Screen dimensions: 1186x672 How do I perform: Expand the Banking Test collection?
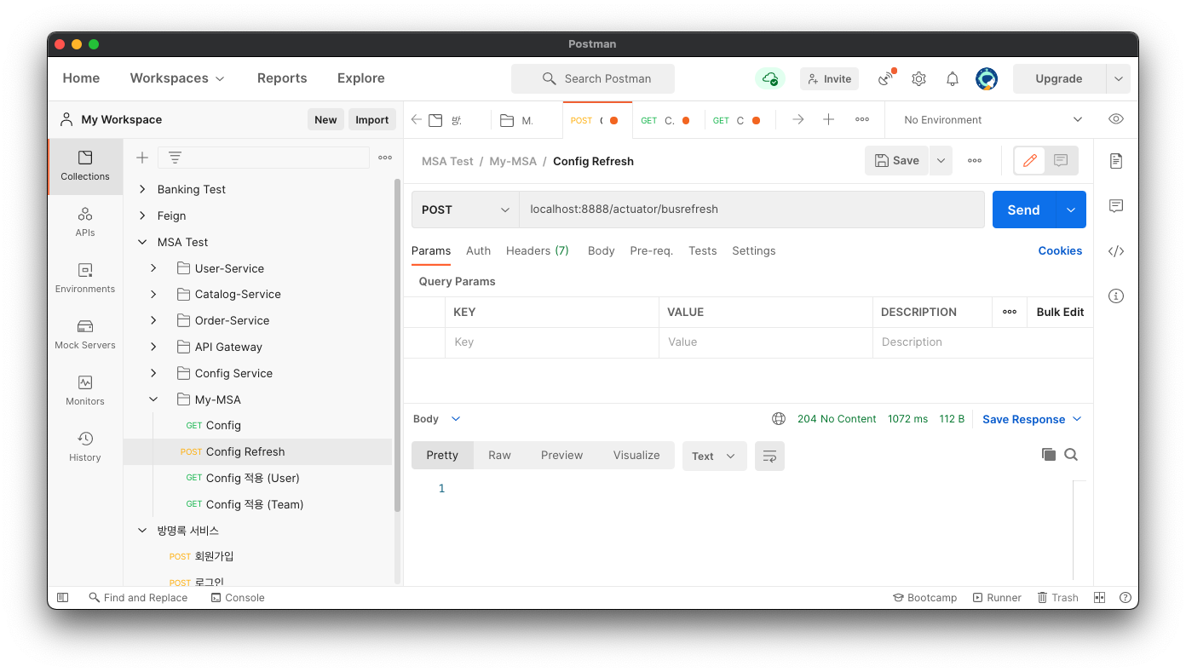(x=142, y=189)
